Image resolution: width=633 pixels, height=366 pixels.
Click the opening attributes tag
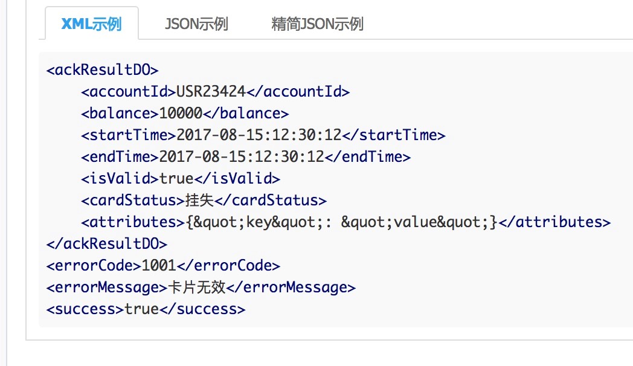[133, 222]
